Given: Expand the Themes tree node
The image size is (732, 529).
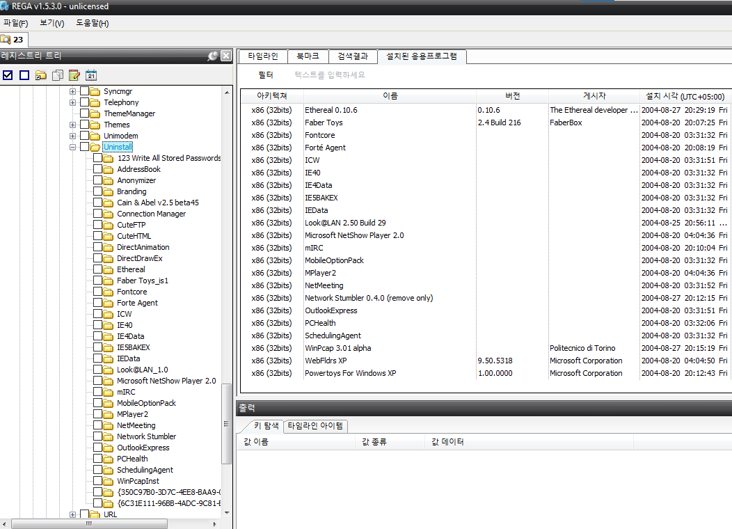Looking at the screenshot, I should (73, 125).
